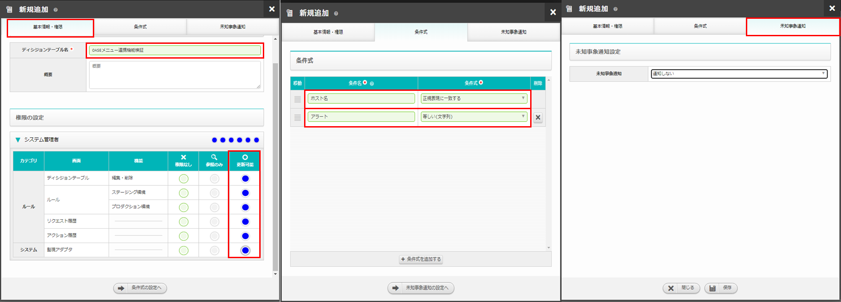Click the 条件式の設定へ button
Image resolution: width=841 pixels, height=302 pixels.
(140, 288)
